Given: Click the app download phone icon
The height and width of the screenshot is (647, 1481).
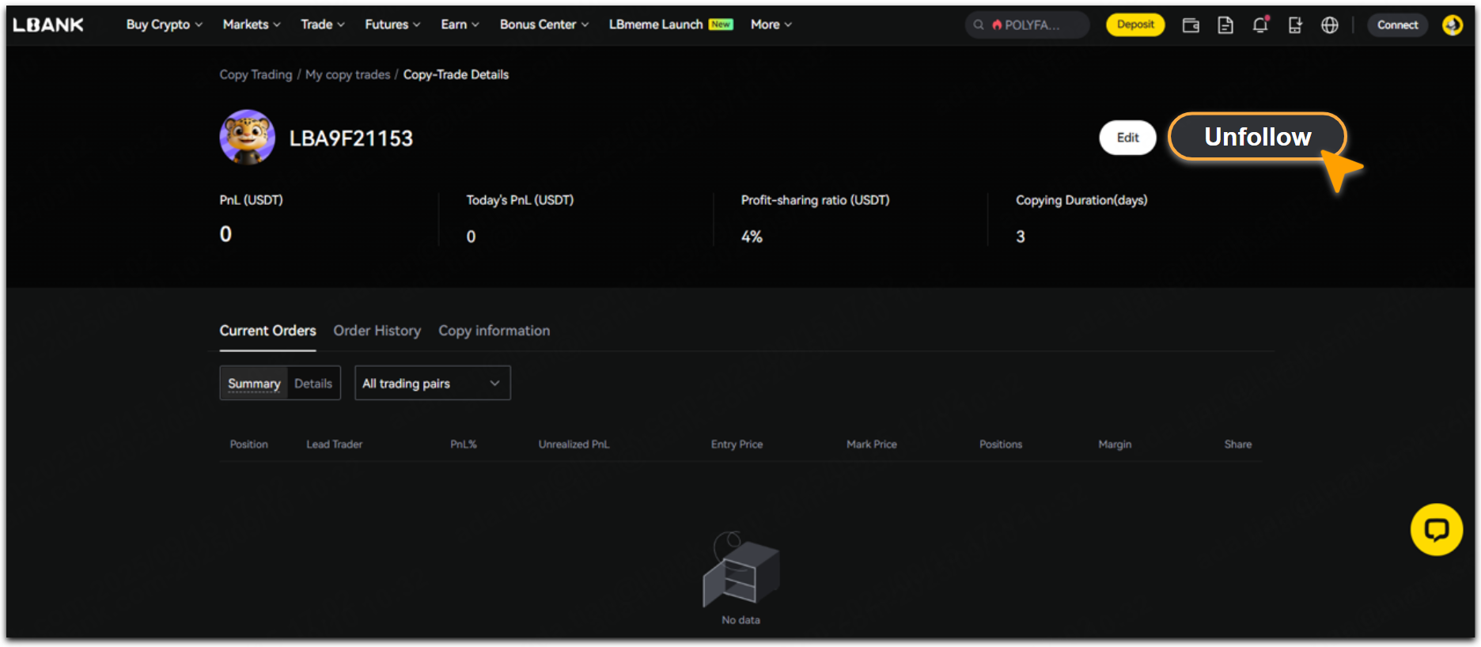Looking at the screenshot, I should (x=1295, y=25).
